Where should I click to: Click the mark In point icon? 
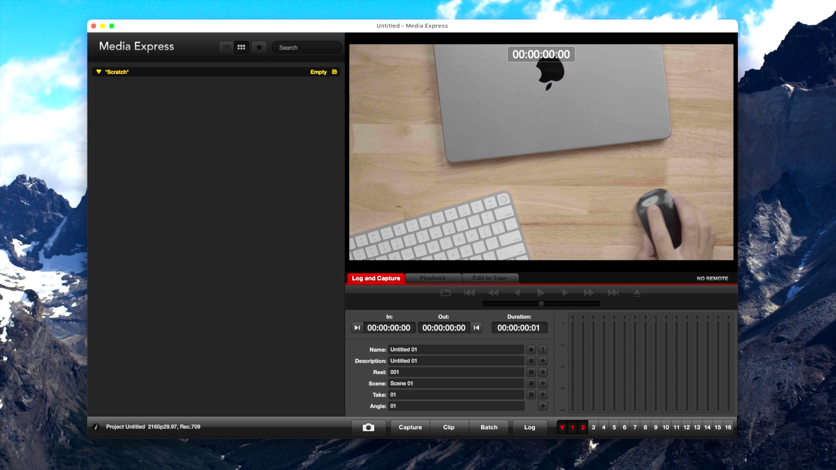pos(357,328)
